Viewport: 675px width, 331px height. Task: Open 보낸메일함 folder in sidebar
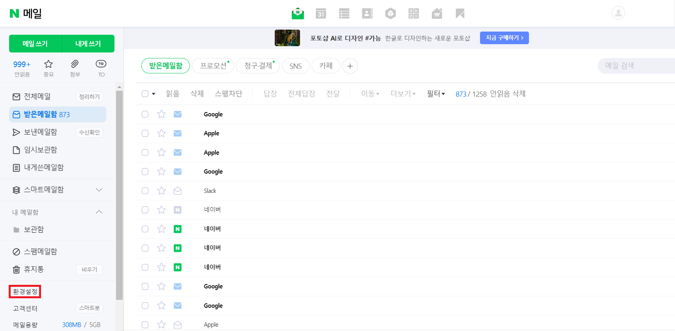point(41,132)
